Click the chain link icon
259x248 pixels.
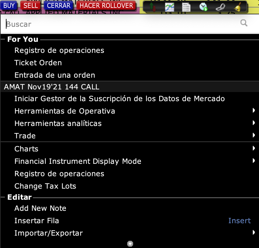(x=221, y=7)
